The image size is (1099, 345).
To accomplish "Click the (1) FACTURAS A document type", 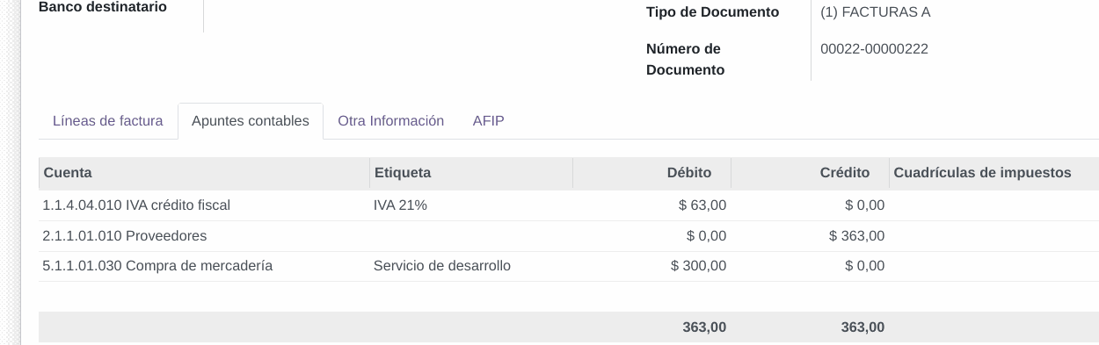I will pyautogui.click(x=875, y=12).
